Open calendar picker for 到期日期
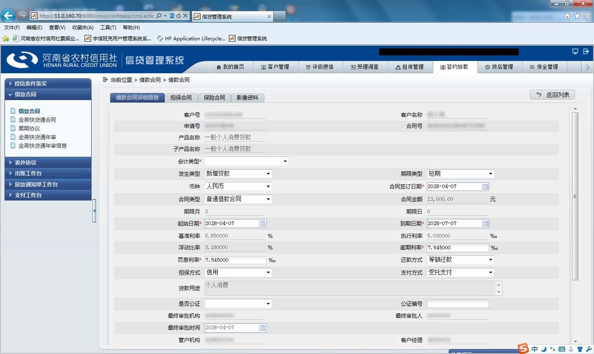The height and width of the screenshot is (354, 594). point(485,223)
